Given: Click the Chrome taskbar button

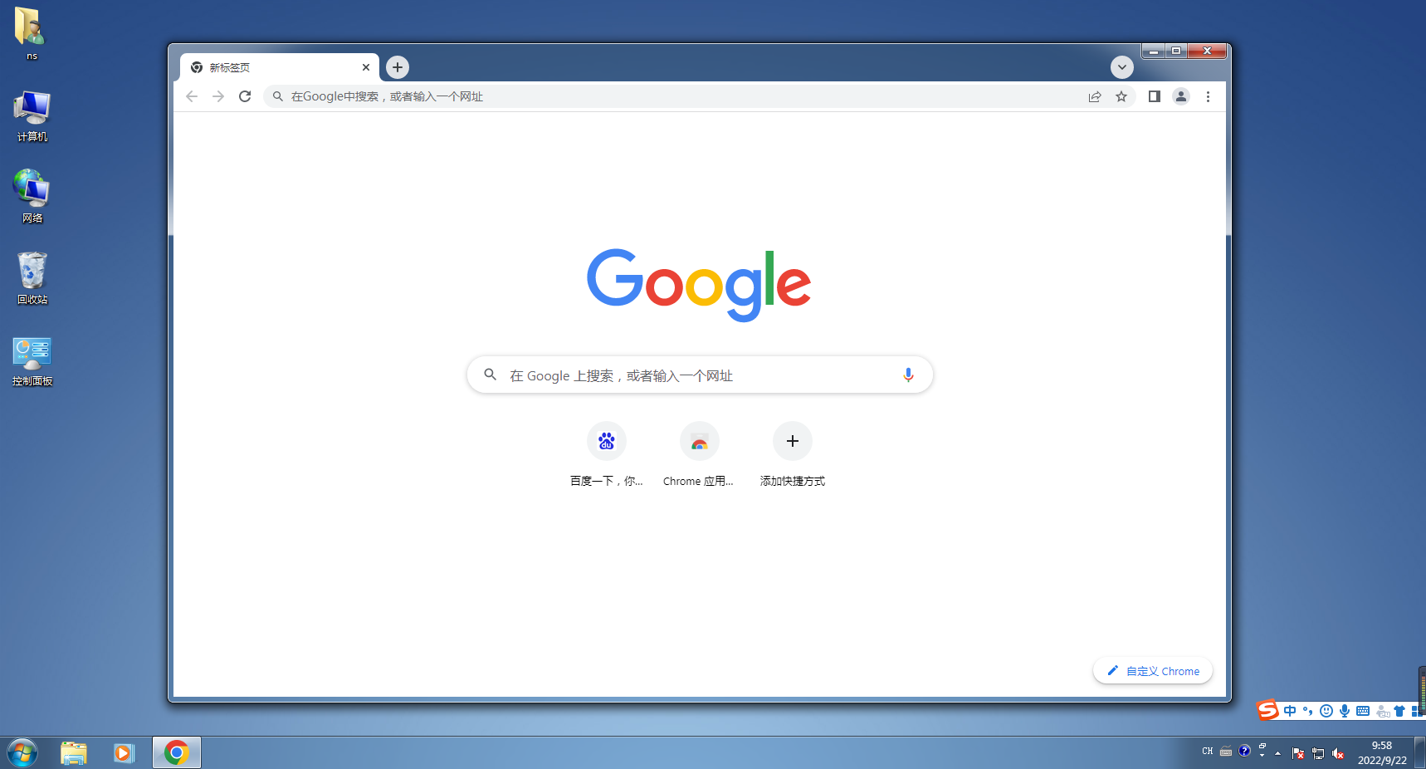Looking at the screenshot, I should (176, 752).
